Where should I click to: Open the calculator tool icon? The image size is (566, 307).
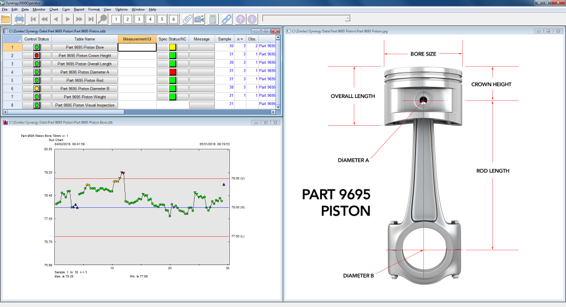pos(213,19)
